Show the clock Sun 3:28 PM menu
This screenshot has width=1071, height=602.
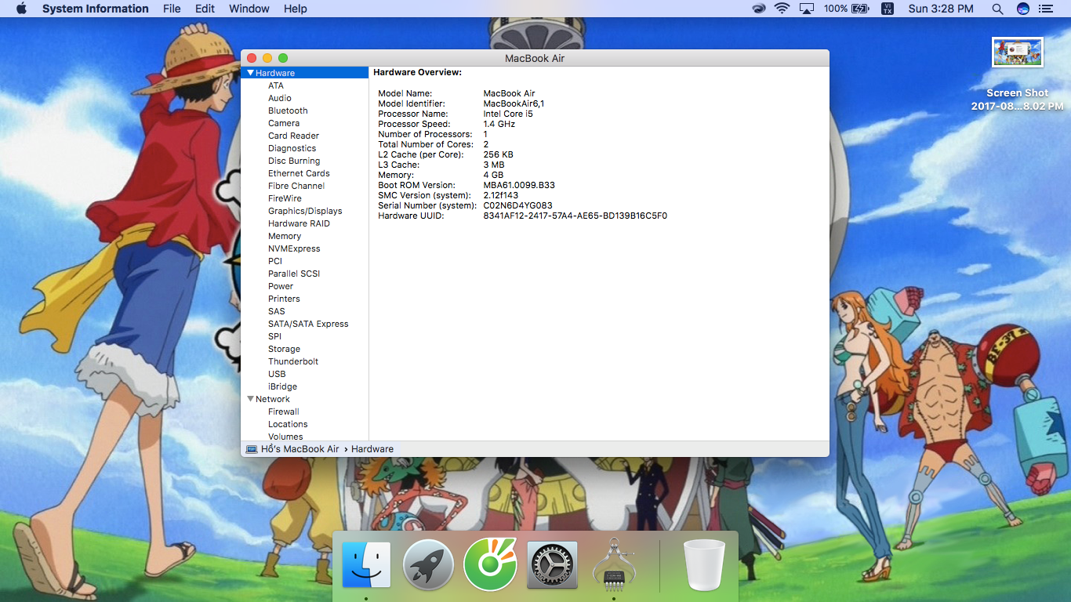click(941, 9)
